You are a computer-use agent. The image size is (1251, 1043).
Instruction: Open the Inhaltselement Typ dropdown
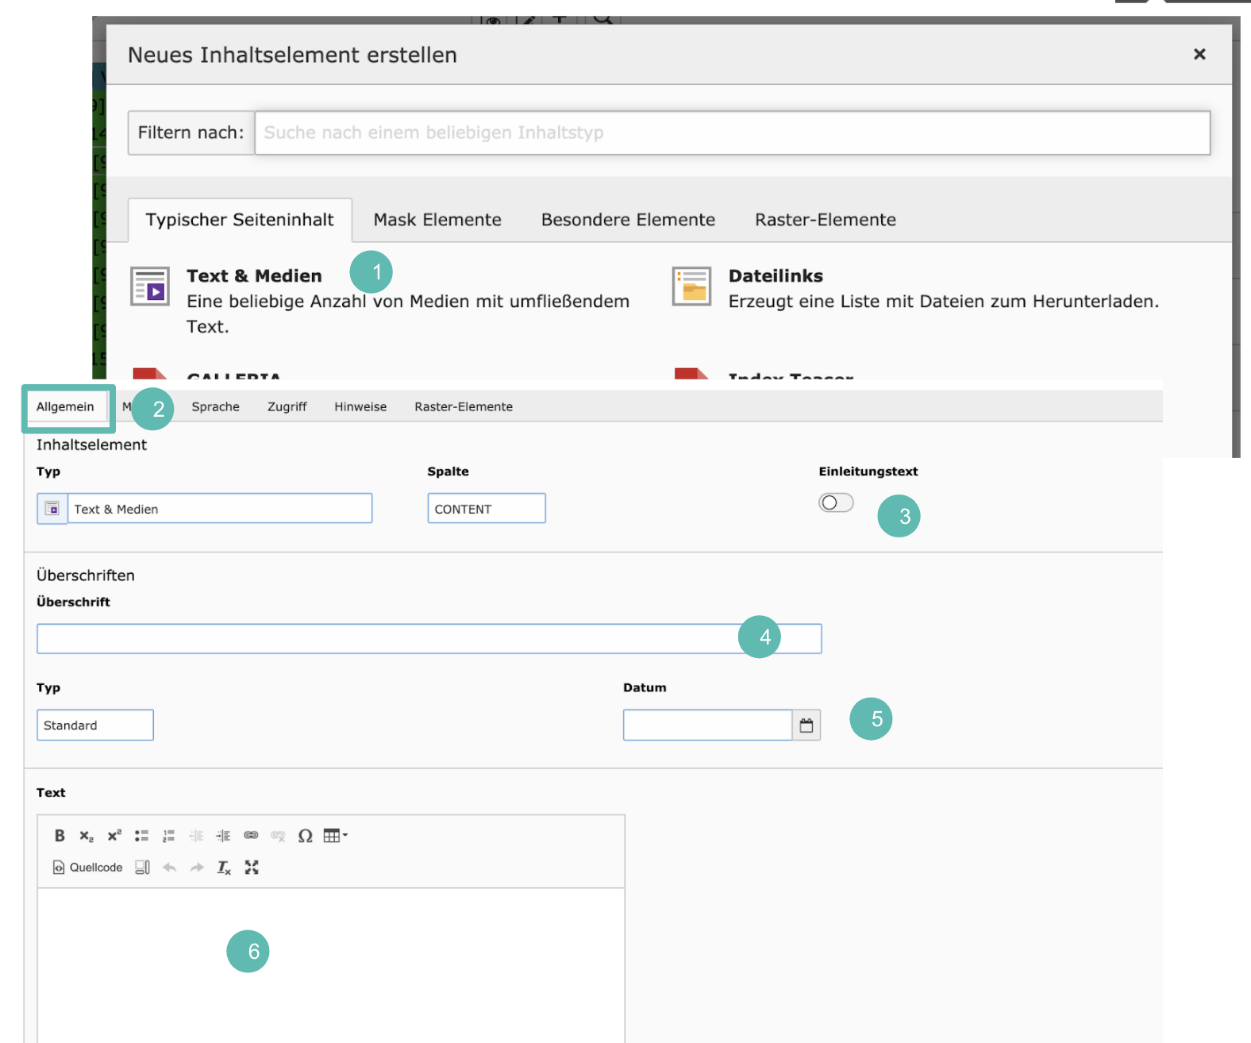point(219,509)
